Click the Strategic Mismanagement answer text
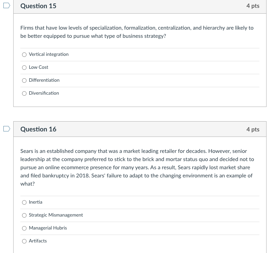The height and width of the screenshot is (253, 273). (56, 215)
